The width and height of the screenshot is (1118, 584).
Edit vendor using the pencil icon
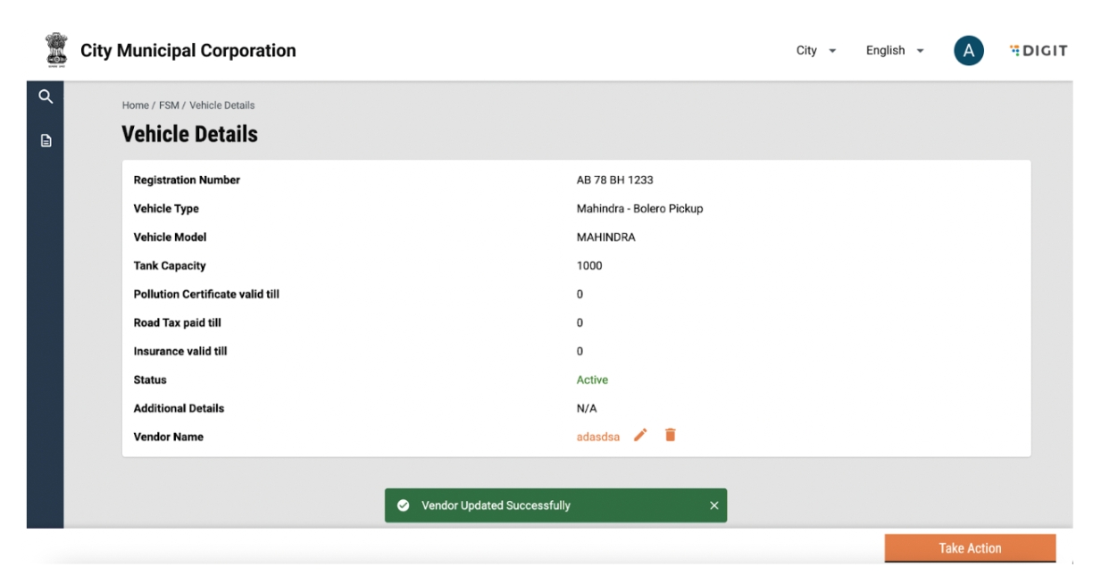point(640,436)
